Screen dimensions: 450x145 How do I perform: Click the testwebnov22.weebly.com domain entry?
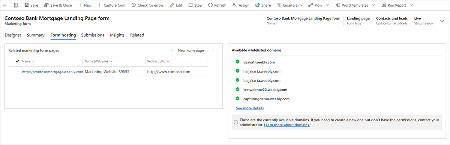tap(265, 90)
